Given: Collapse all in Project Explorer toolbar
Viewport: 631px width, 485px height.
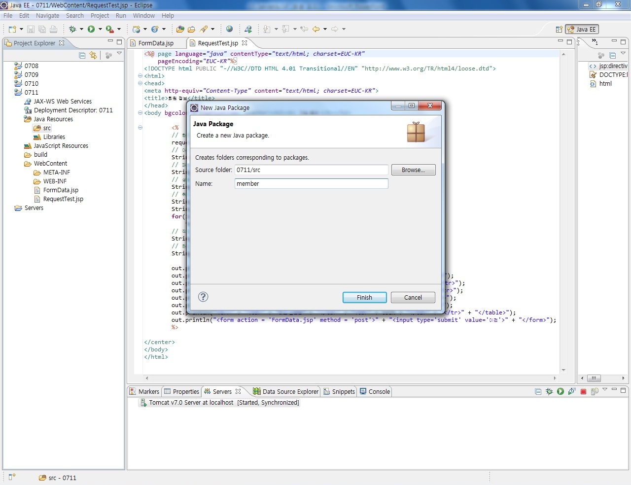Looking at the screenshot, I should coord(82,55).
